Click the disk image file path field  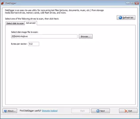44,36
